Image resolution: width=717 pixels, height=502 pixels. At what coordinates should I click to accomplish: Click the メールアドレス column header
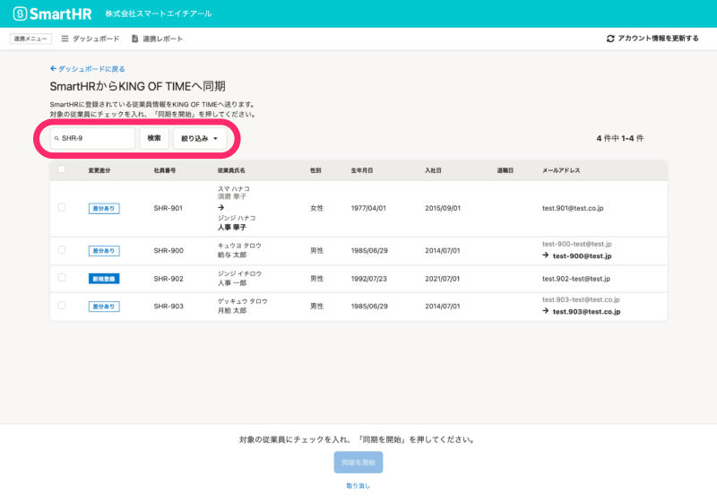tap(561, 170)
